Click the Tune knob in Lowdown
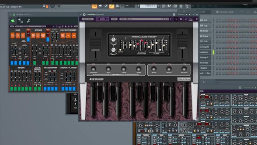This screenshot has height=145, width=257. click(x=113, y=39)
